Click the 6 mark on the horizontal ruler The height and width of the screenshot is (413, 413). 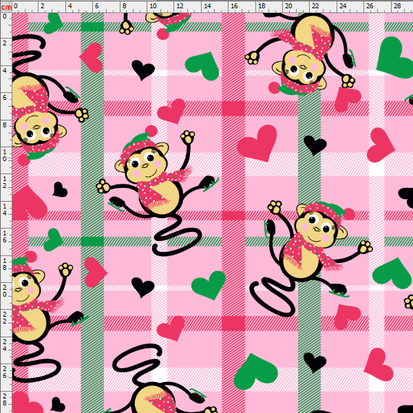pos(96,6)
